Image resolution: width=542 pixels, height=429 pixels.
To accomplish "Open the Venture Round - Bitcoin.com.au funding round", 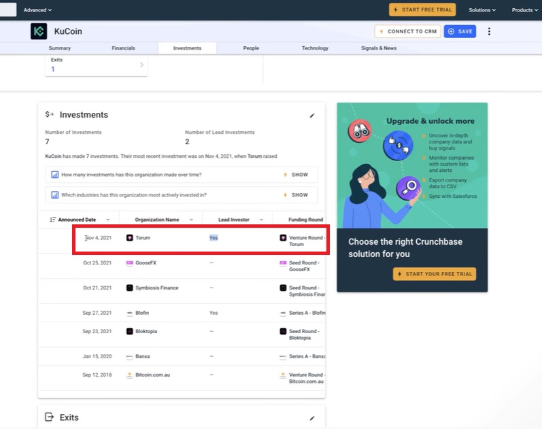I will (307, 378).
